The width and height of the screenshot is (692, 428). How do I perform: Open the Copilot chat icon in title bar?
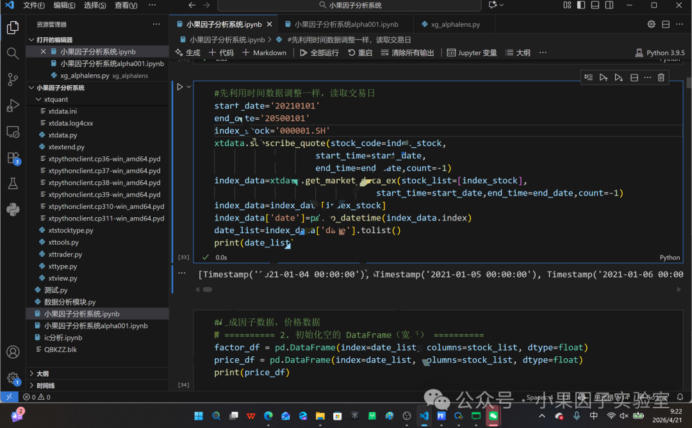493,5
